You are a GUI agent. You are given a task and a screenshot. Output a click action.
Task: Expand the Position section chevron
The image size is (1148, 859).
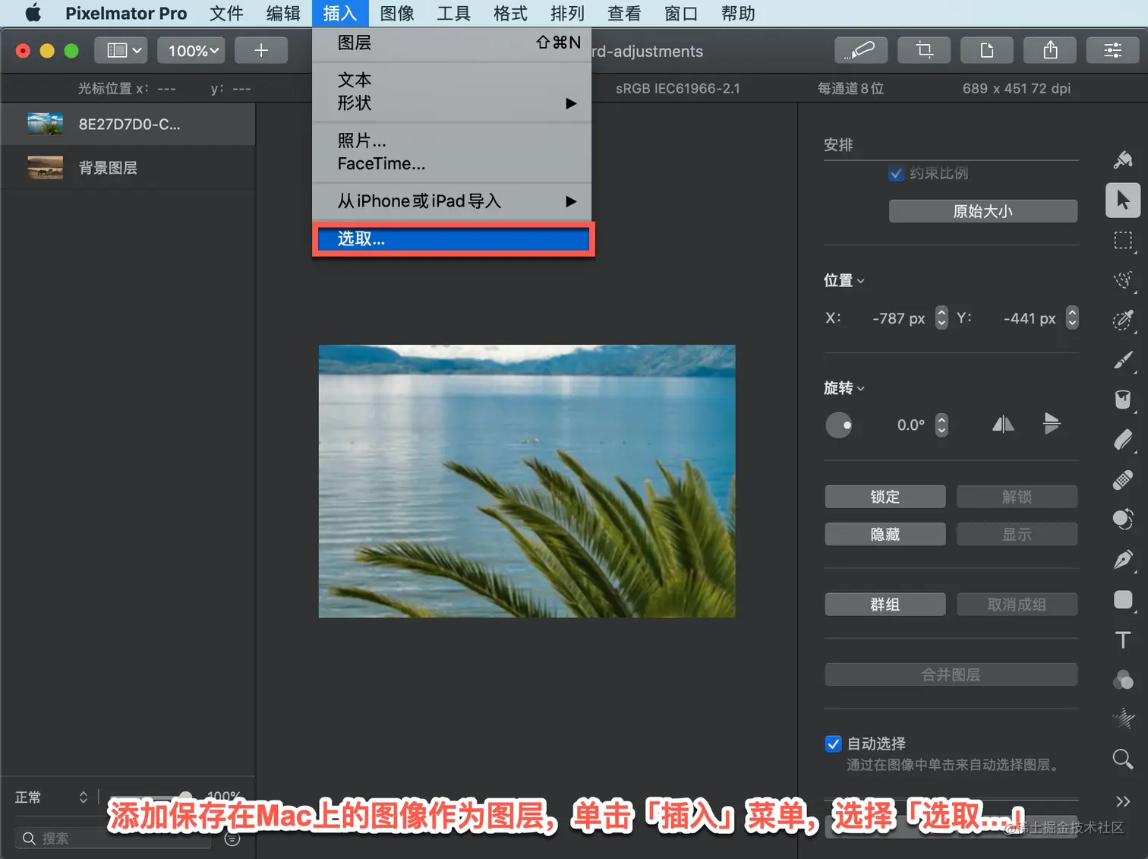coord(861,281)
